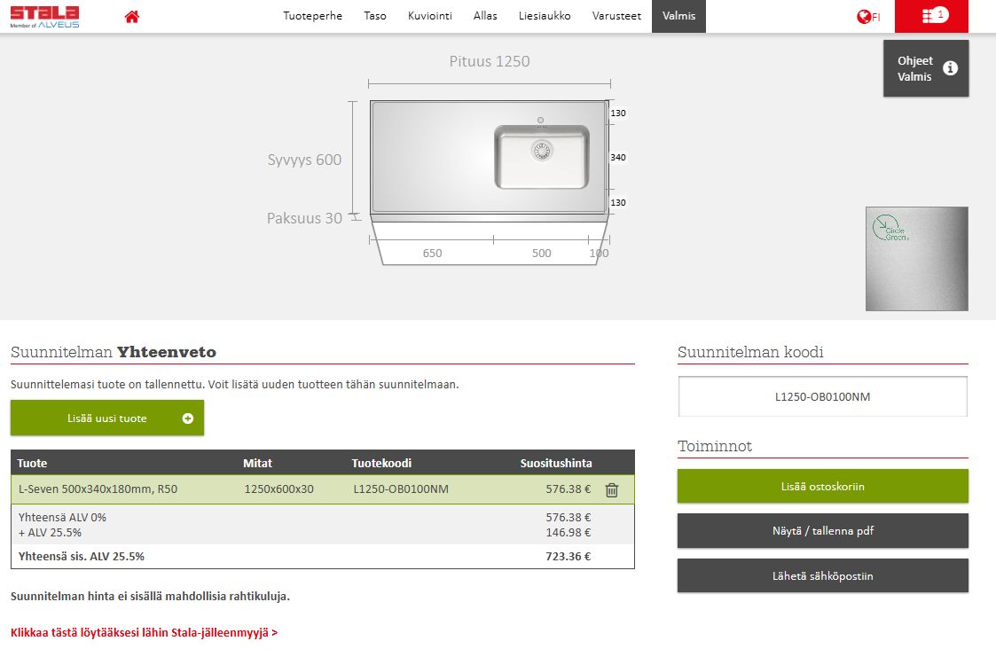
Task: Click the VAT amount 146.98 €
Action: 568,533
